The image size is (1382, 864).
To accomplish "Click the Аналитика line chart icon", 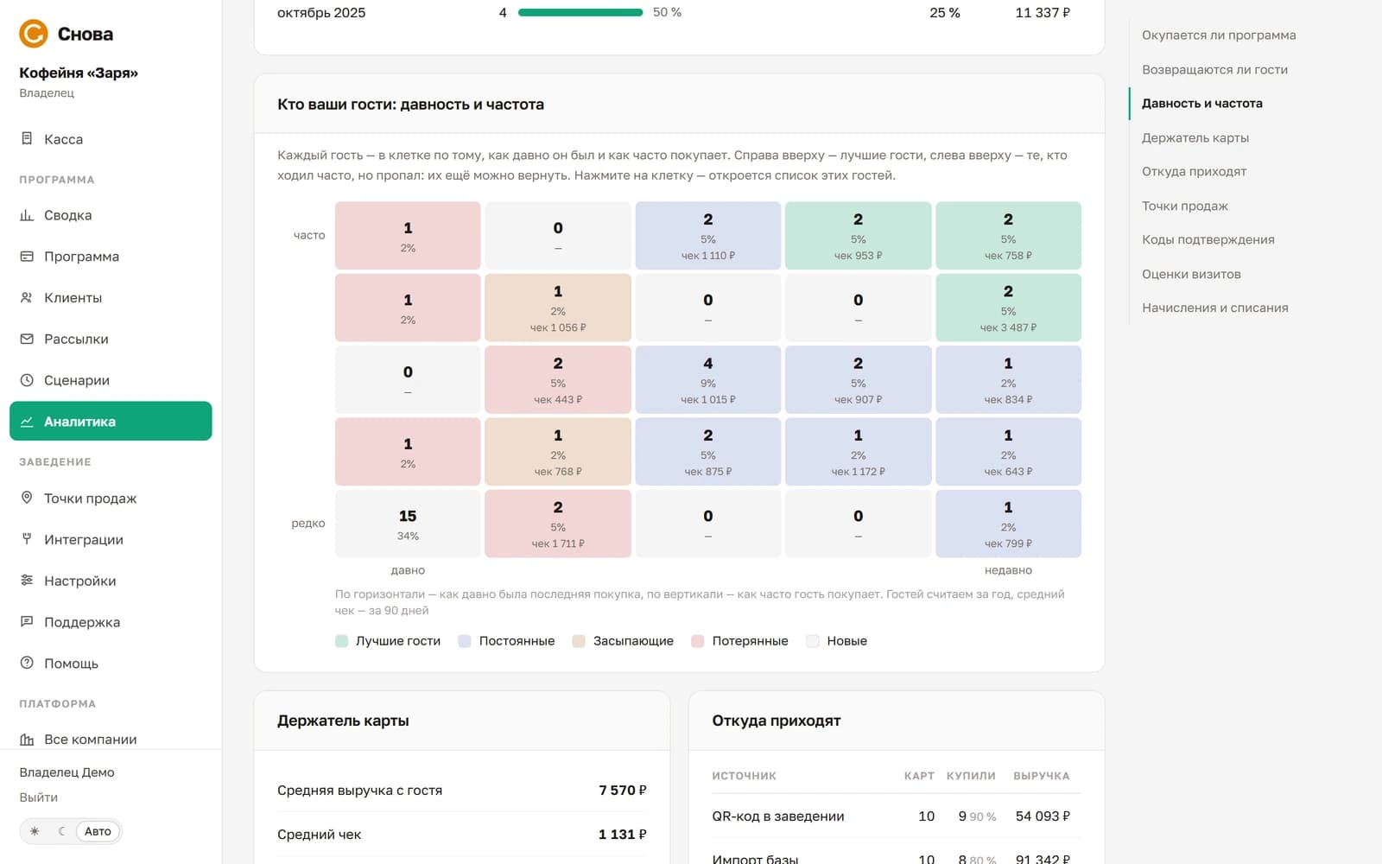I will (x=27, y=422).
